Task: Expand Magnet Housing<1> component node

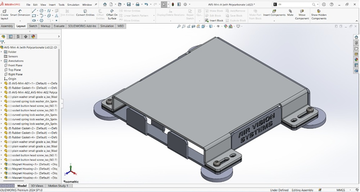Action: pos(1,164)
